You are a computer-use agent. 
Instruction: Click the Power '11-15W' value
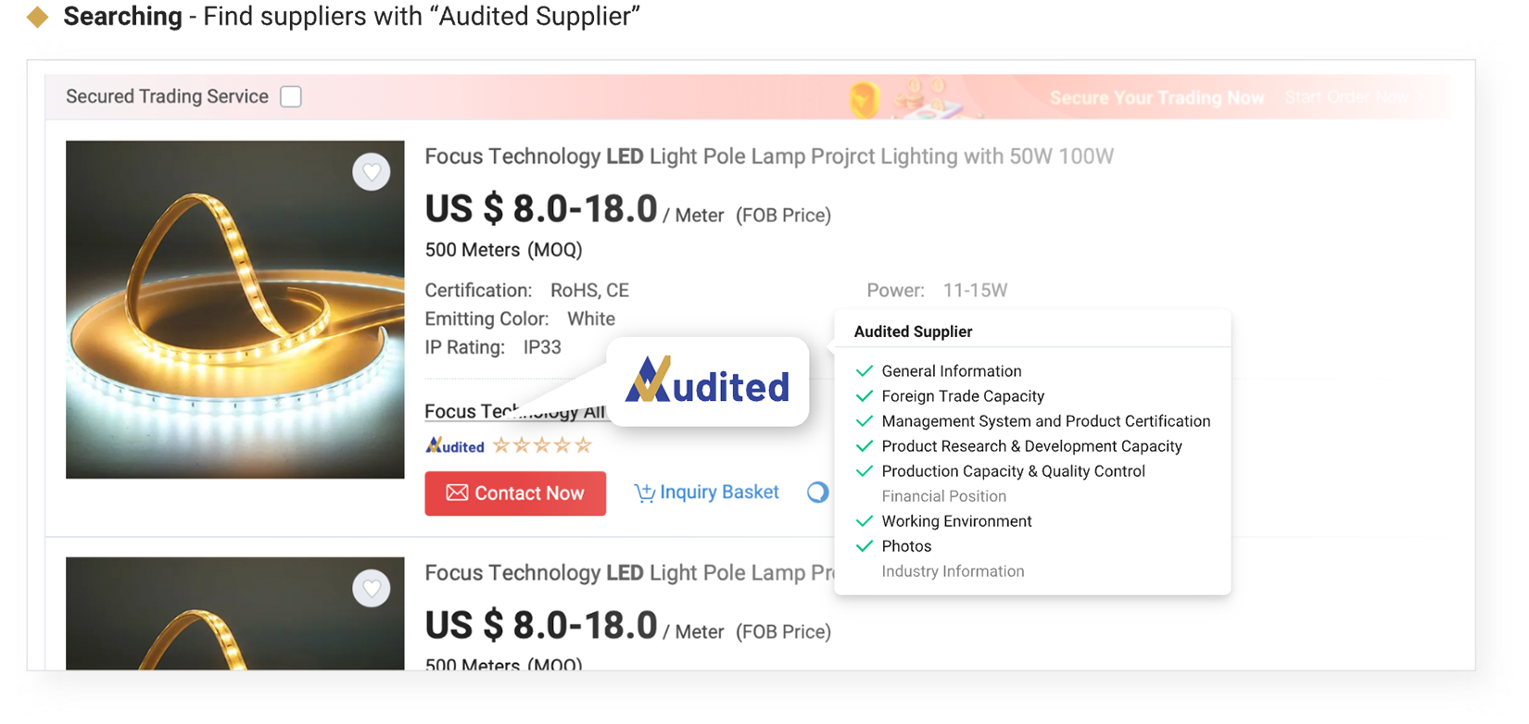coord(975,291)
